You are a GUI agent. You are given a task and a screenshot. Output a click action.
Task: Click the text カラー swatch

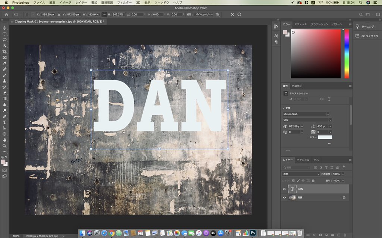click(325, 137)
